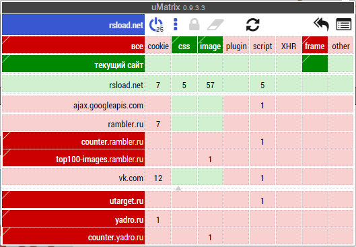Toggle uMatrix power button for rsload.net
Image resolution: width=356 pixels, height=247 pixels.
coord(155,24)
